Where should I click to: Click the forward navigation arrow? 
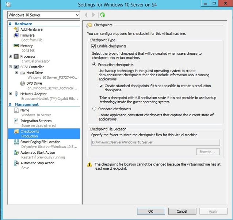[93, 15]
